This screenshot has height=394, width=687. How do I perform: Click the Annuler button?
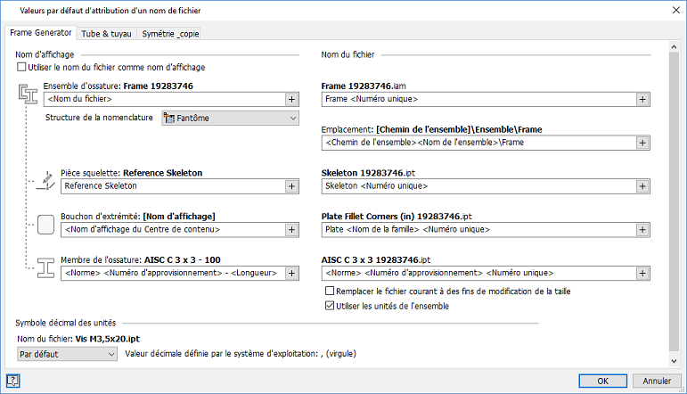[657, 381]
